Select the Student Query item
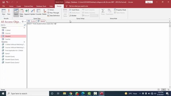This screenshot has height=96, width=171. tap(13, 57)
